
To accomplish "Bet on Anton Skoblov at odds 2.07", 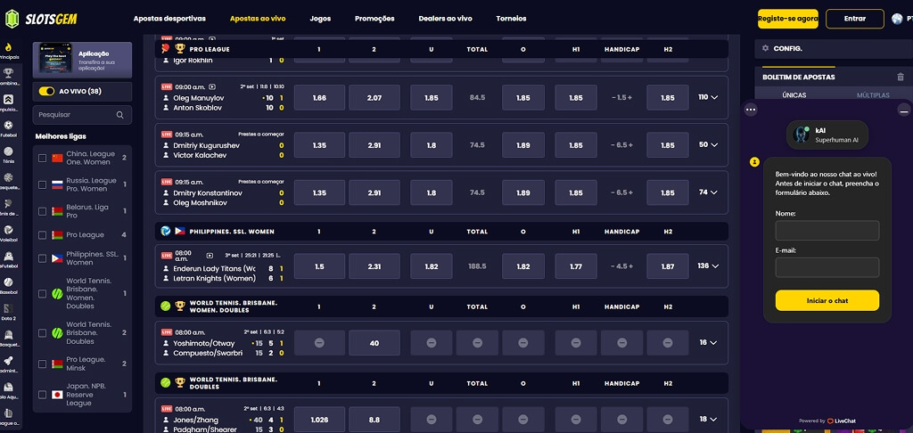I will point(374,98).
